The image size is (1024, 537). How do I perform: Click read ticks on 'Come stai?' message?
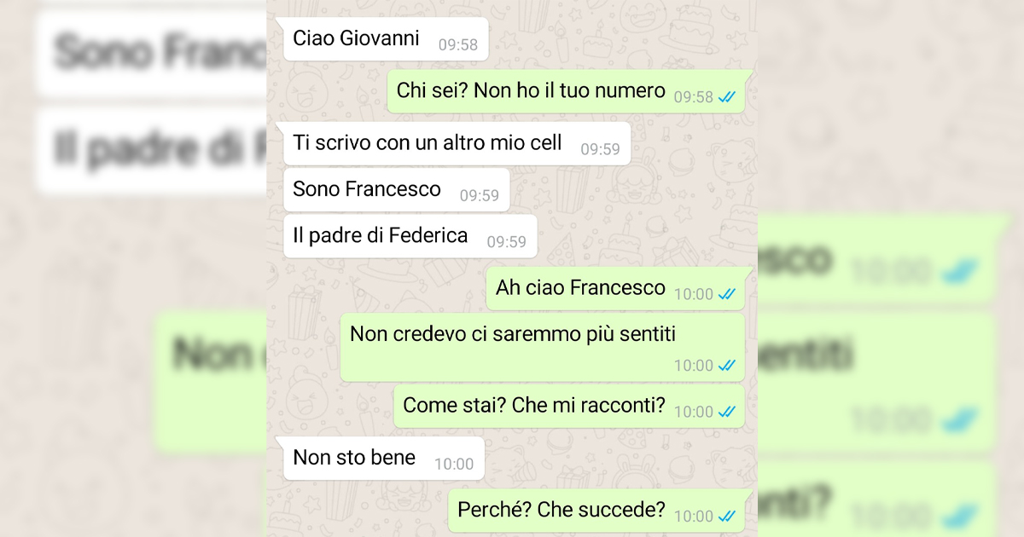pos(727,412)
